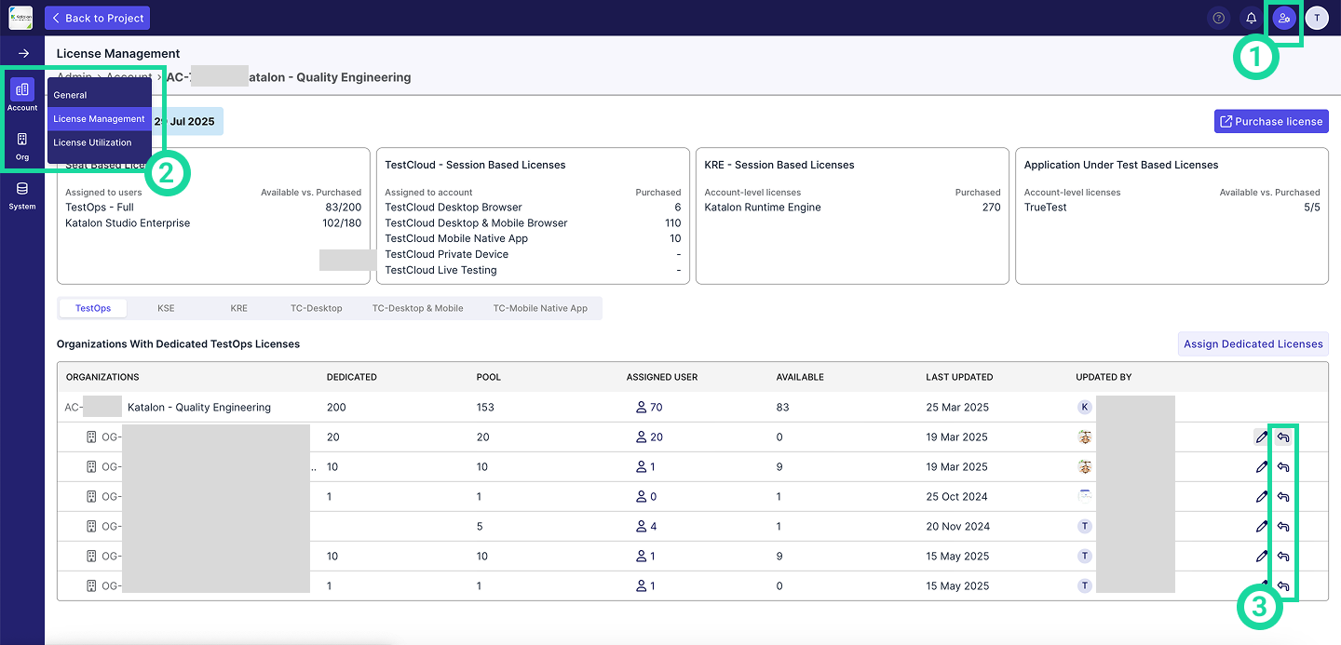Revoke licenses on the 25 Oct 2024 row
Screen dimensions: 1341x645
1283,496
